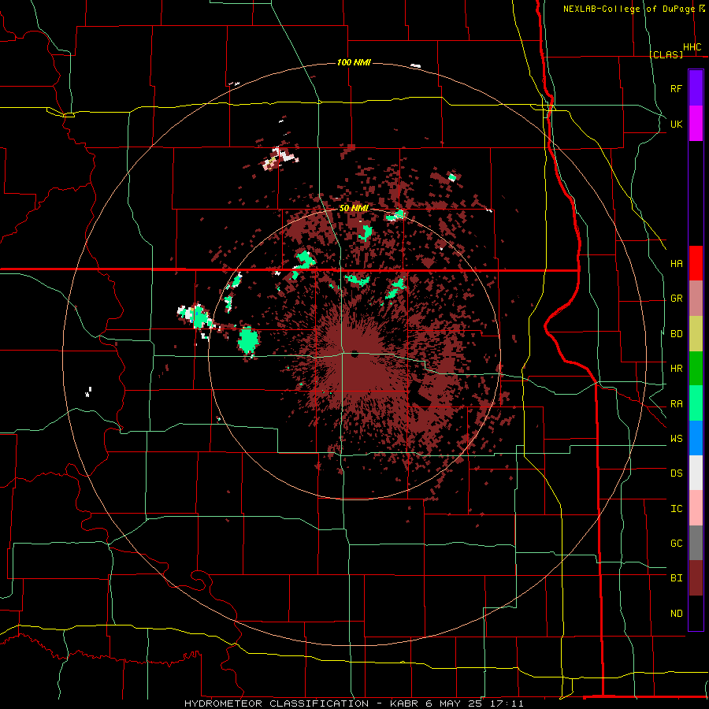Click the HA red legend swatch
Screen dimensions: 709x709
[x=696, y=263]
